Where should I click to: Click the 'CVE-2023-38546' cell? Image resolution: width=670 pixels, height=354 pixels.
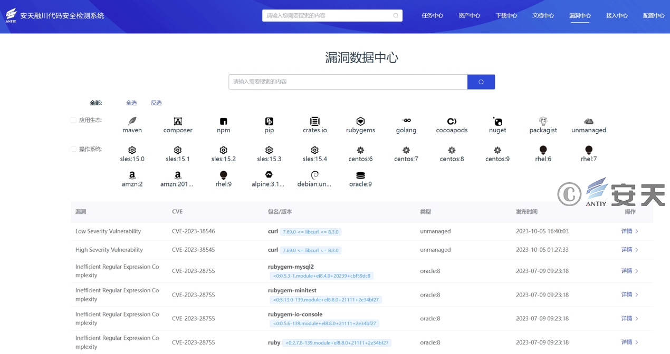(194, 231)
